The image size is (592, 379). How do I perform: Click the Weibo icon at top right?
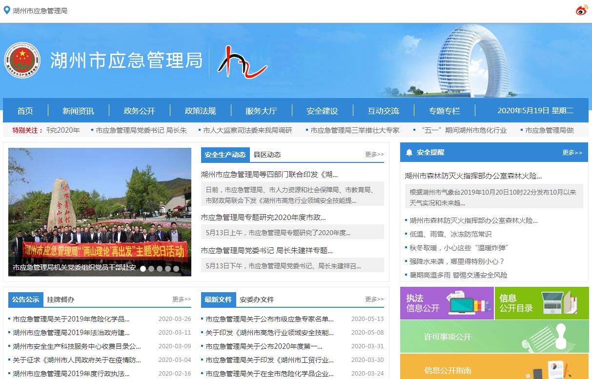(x=581, y=10)
